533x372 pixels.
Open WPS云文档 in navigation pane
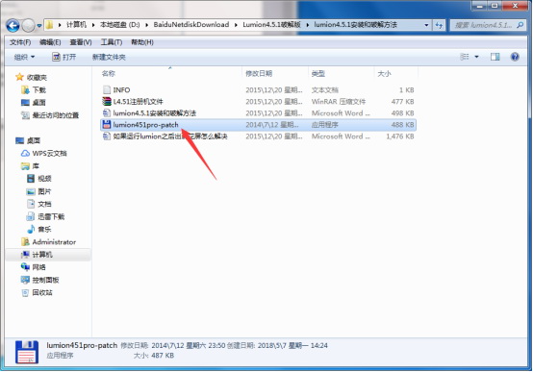coord(49,154)
